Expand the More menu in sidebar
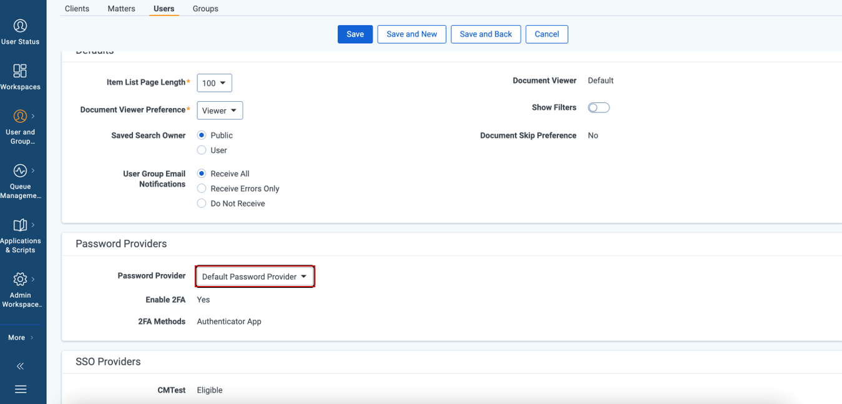This screenshot has height=404, width=842. point(21,338)
